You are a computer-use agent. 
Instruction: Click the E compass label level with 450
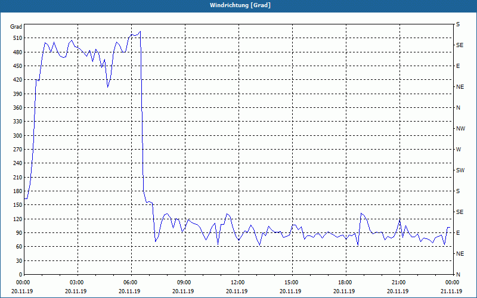coord(458,66)
